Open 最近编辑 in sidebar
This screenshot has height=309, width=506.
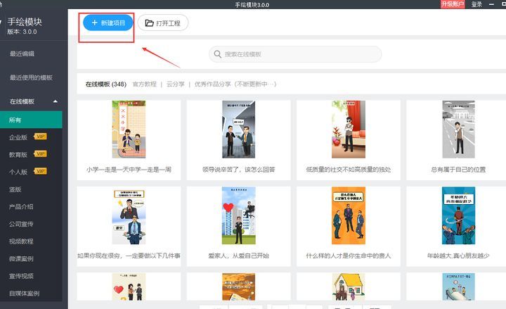click(x=22, y=53)
